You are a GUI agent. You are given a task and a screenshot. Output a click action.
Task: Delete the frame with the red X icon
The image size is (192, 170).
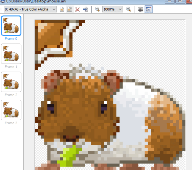77,9
